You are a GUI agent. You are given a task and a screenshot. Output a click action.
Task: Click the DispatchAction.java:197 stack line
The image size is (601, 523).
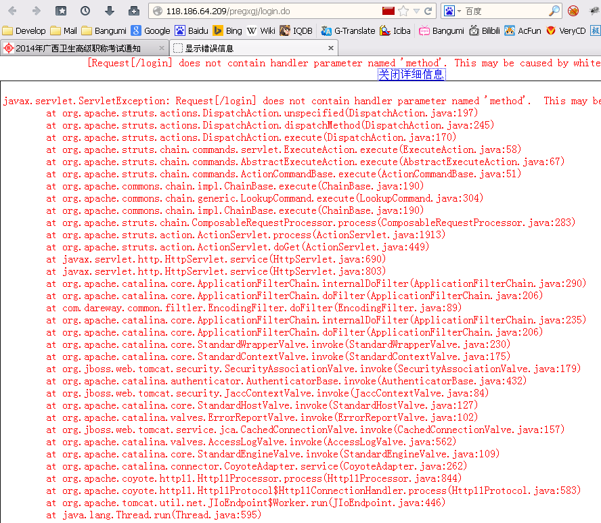[x=262, y=113]
